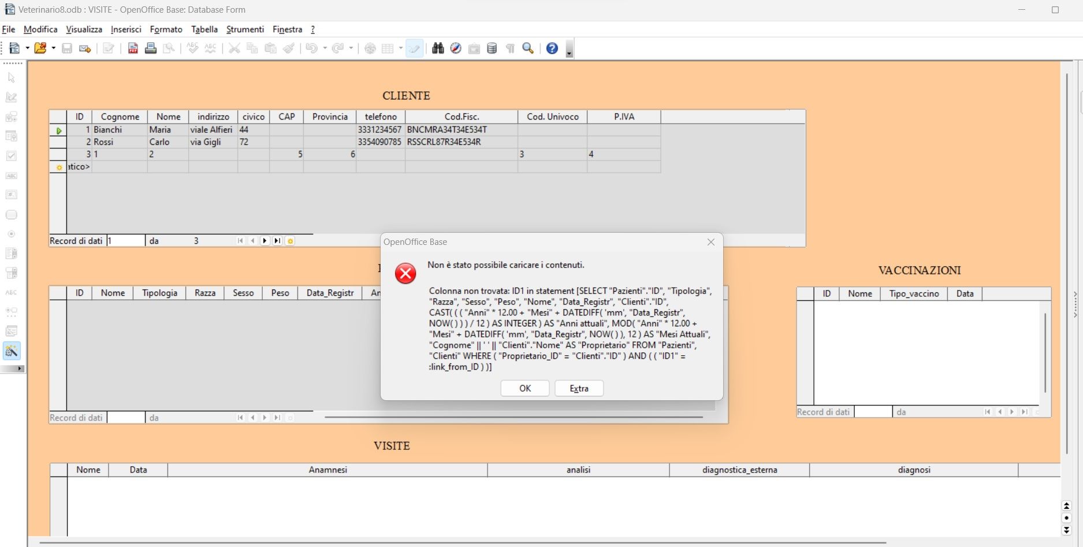Click the Spelling and Grammar check icon

193,49
